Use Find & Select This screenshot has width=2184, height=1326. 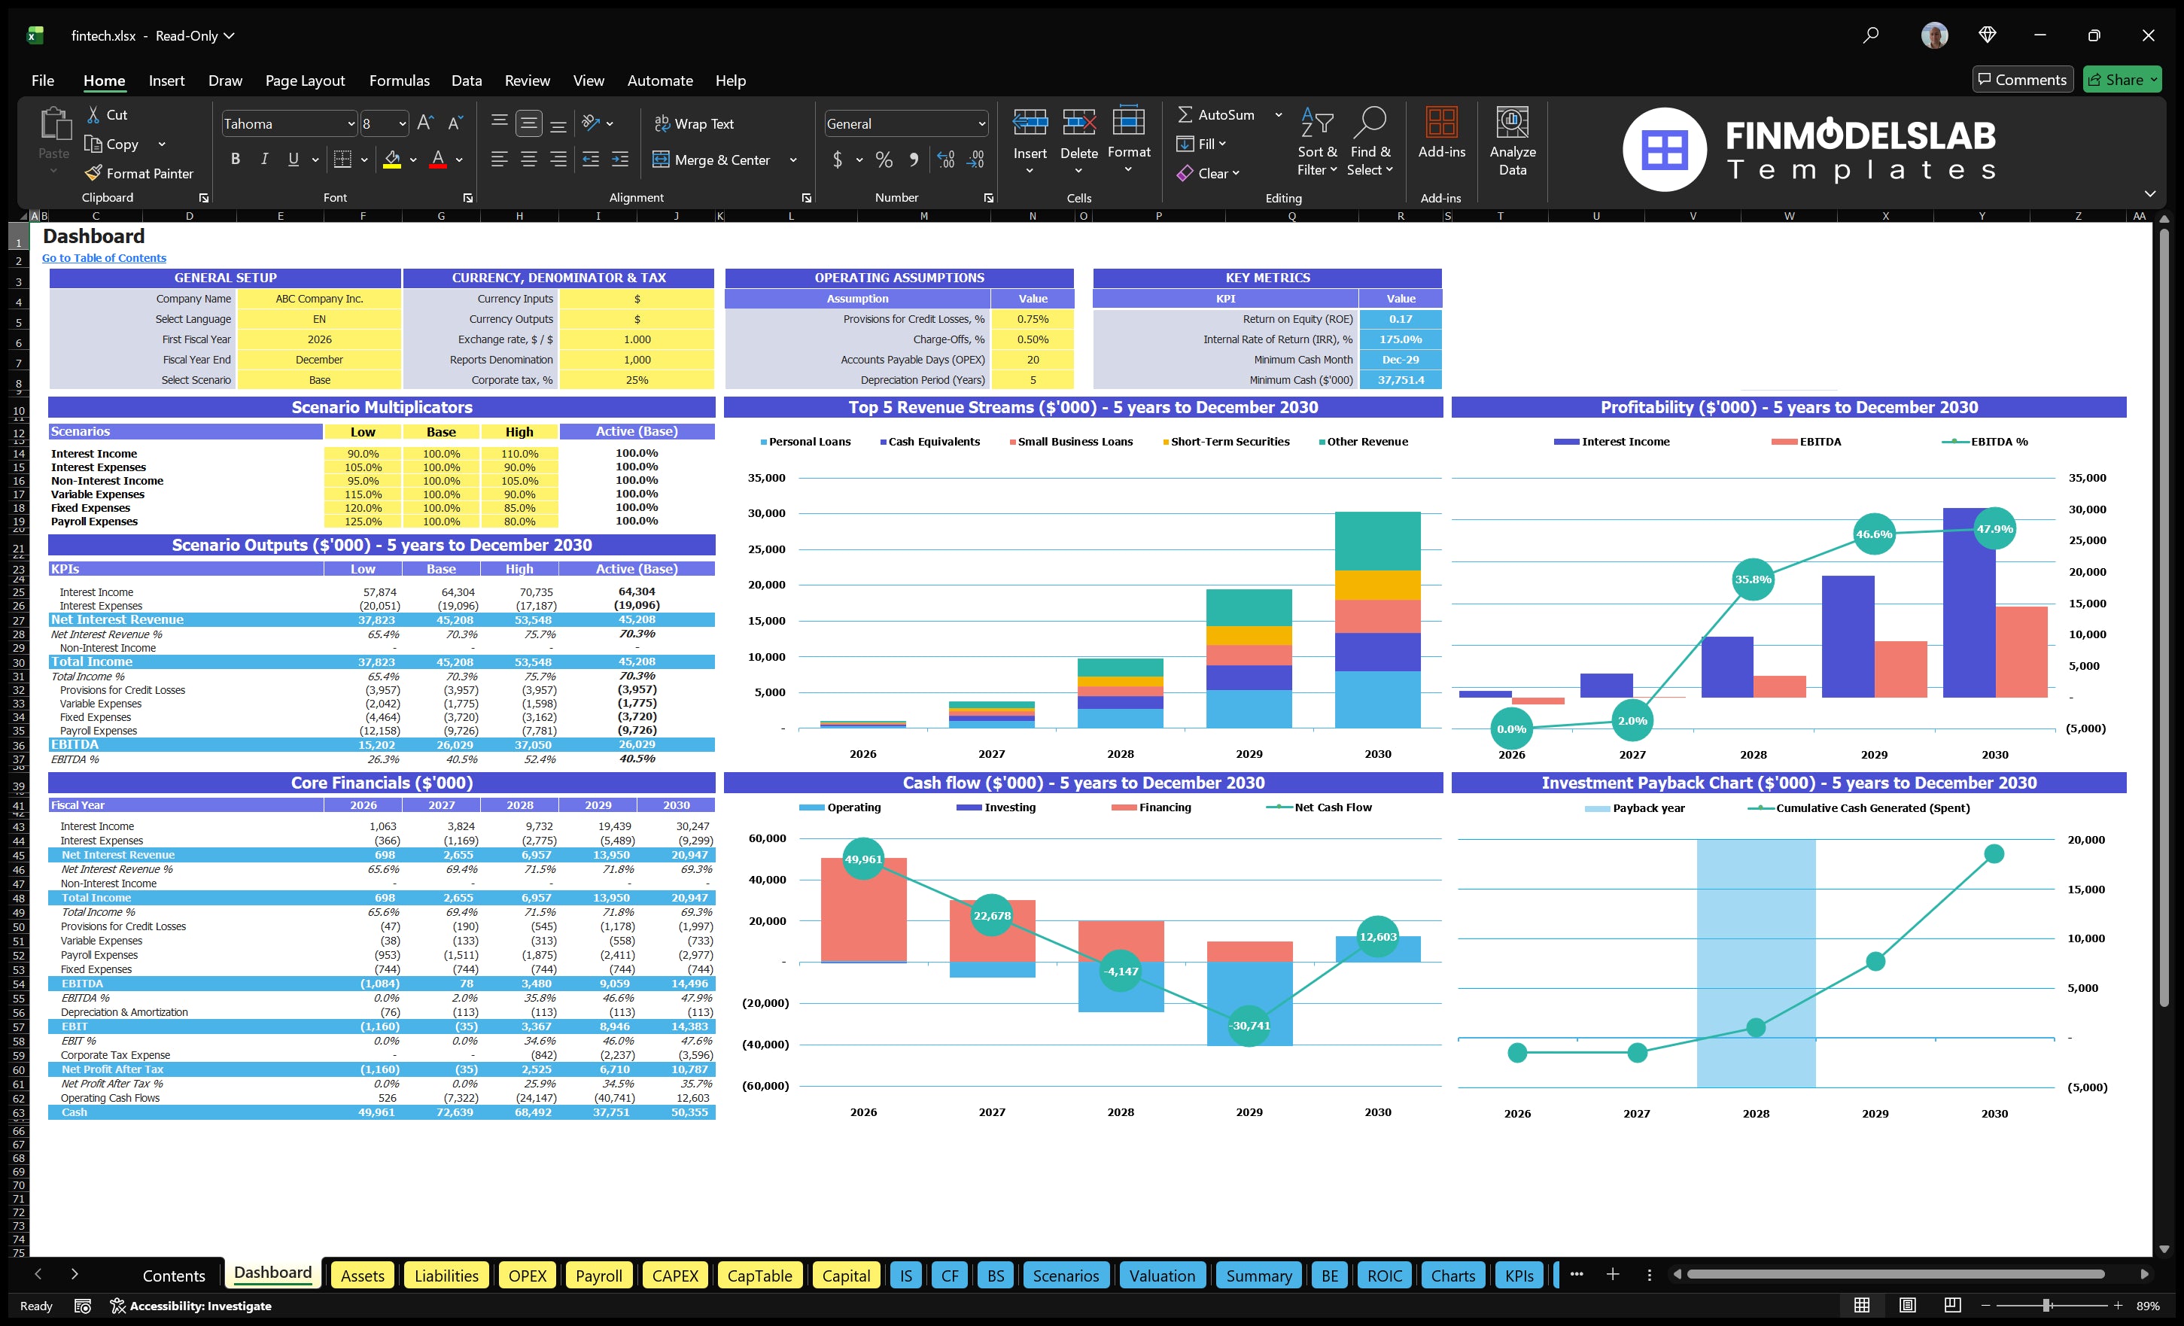click(x=1370, y=141)
